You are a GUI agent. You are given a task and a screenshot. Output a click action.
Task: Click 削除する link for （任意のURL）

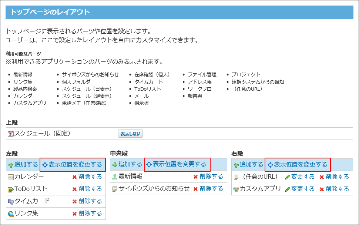coord(337,177)
